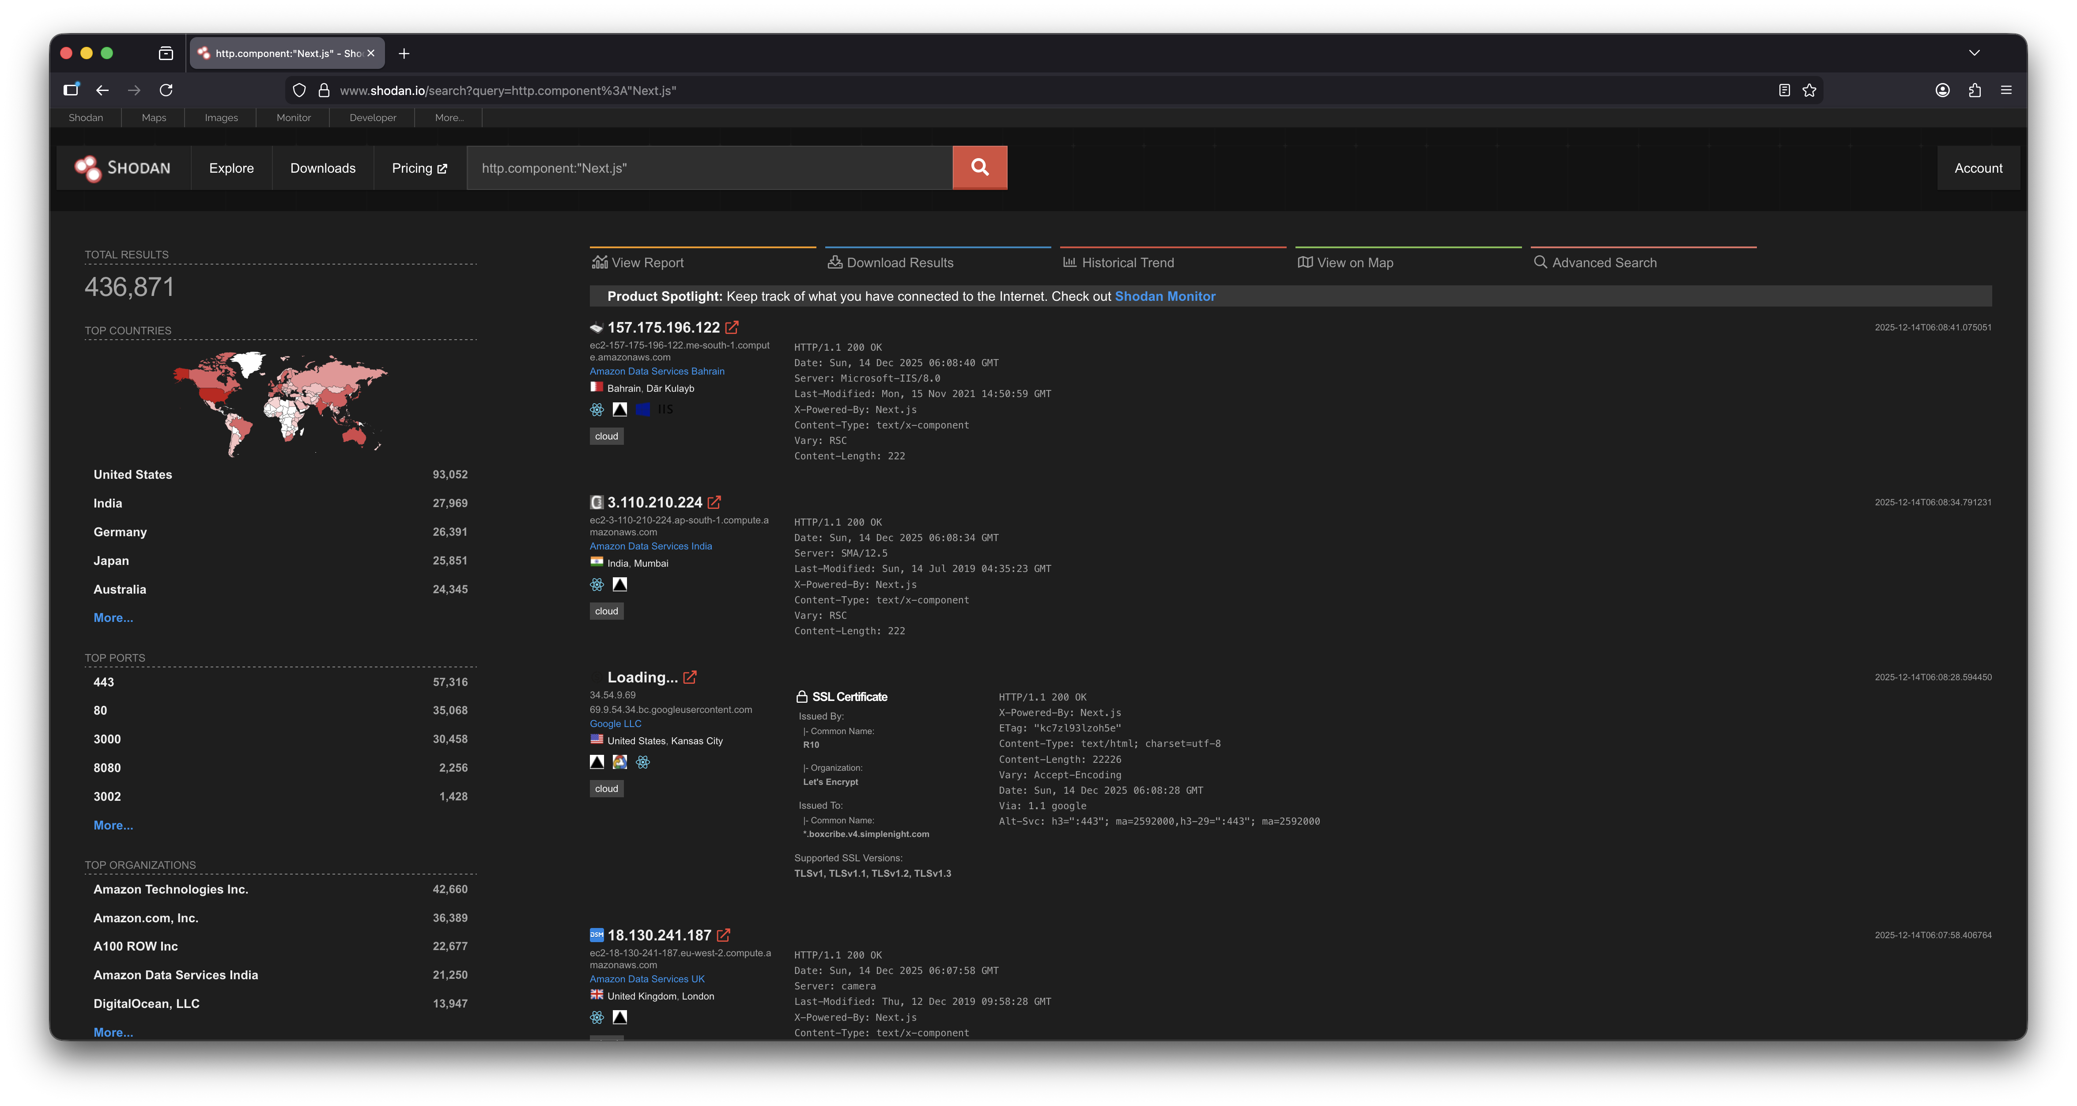Click the Shodan logo in the header

pos(123,168)
